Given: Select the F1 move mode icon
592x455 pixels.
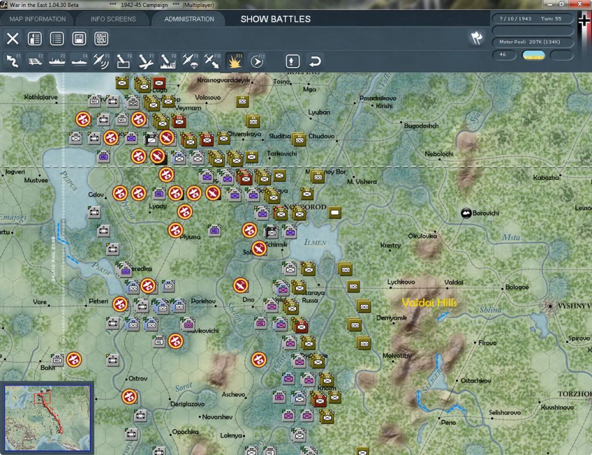Looking at the screenshot, I should click(x=13, y=61).
